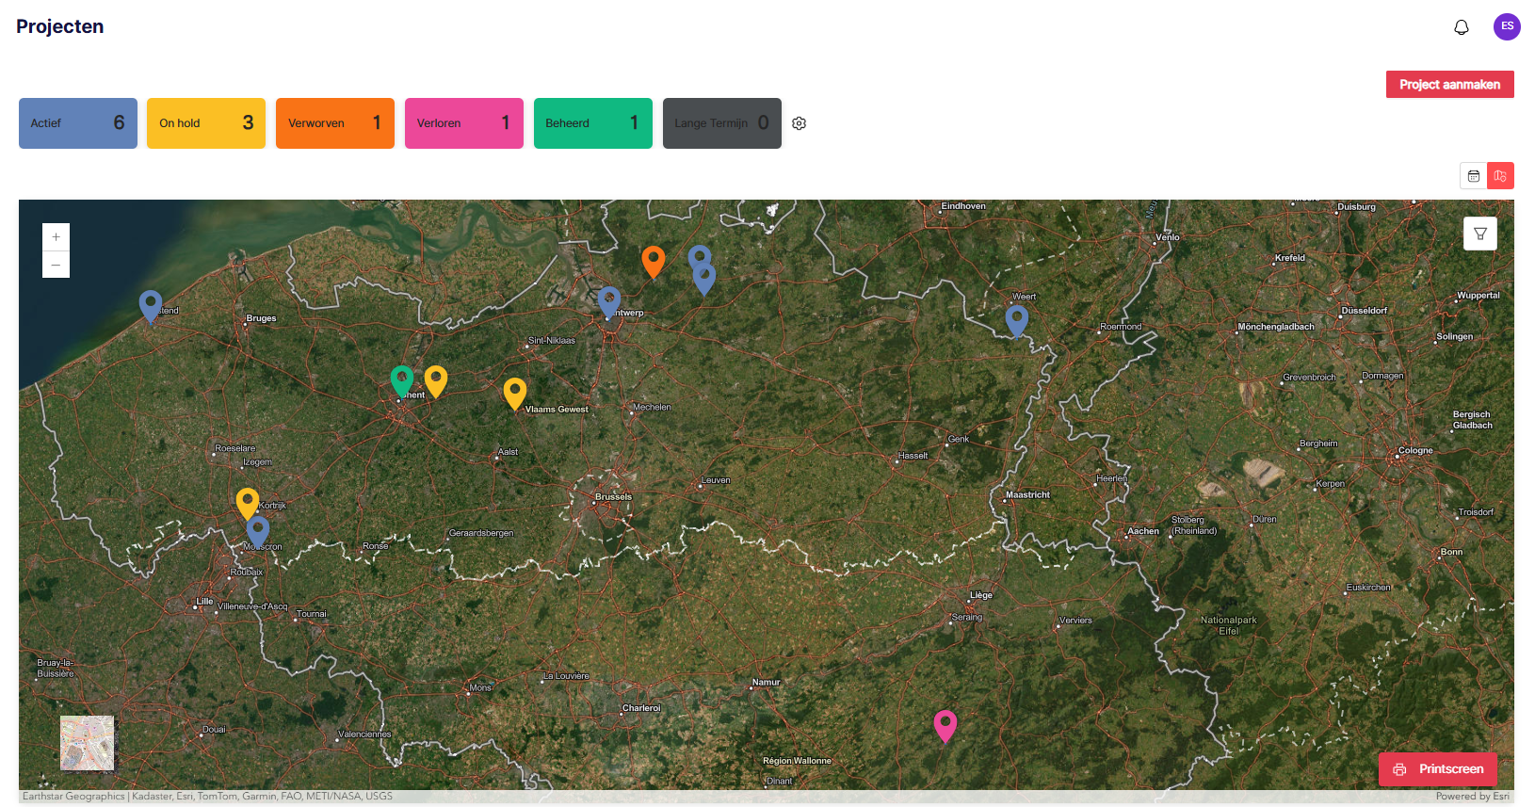Filter by Verloren status card
This screenshot has width=1535, height=807.
[x=464, y=123]
